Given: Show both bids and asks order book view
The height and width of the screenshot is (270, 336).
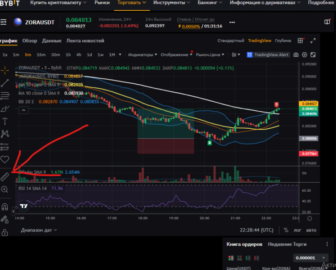Looking at the screenshot, I should pyautogui.click(x=231, y=258).
